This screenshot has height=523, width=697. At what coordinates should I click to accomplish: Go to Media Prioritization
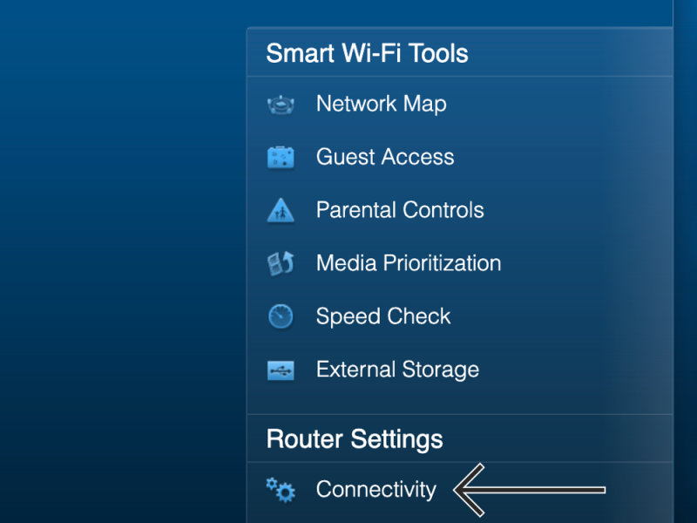pyautogui.click(x=408, y=263)
